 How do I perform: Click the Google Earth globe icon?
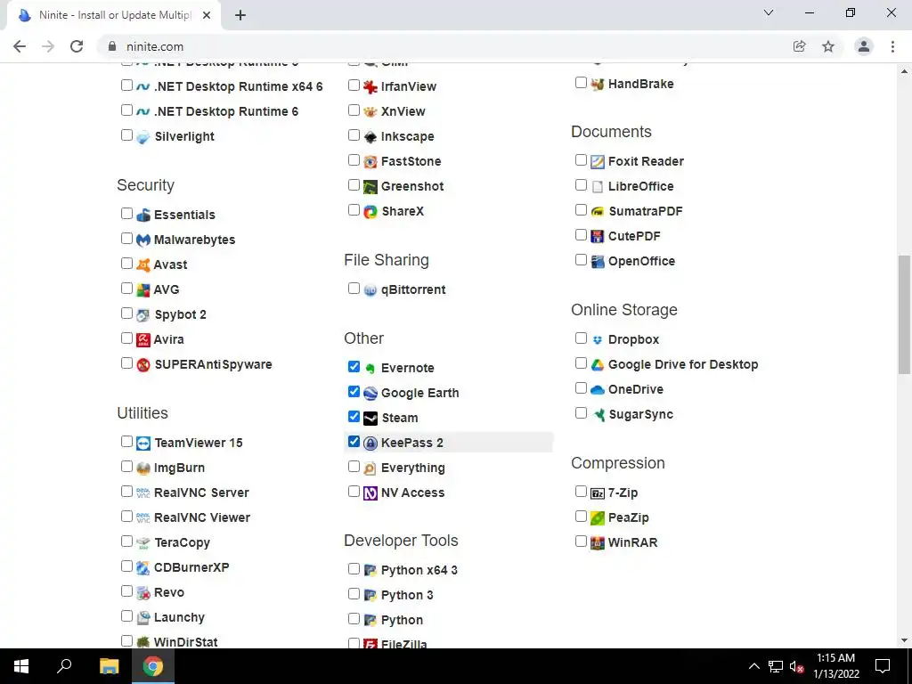click(x=370, y=393)
